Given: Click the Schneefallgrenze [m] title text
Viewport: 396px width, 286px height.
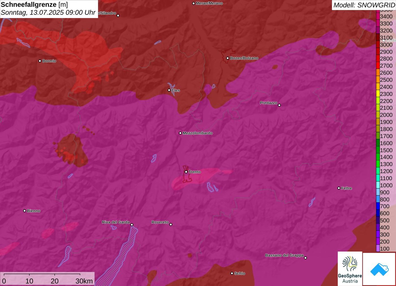Looking at the screenshot, I should click(x=34, y=5).
